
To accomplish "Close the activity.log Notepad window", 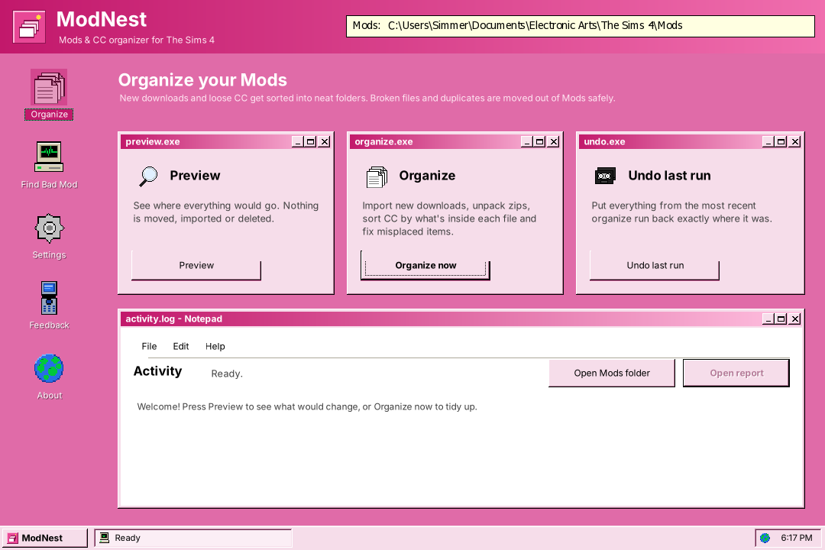I will (x=795, y=319).
